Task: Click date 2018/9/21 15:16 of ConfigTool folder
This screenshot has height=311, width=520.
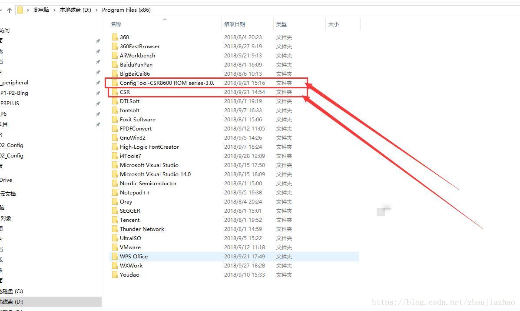Action: pyautogui.click(x=245, y=83)
